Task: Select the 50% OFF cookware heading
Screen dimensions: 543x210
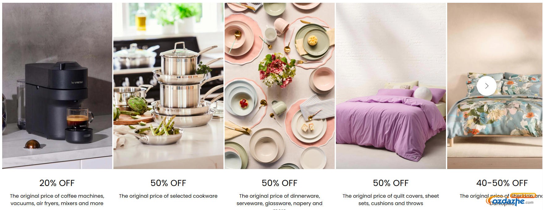Action: click(x=168, y=183)
